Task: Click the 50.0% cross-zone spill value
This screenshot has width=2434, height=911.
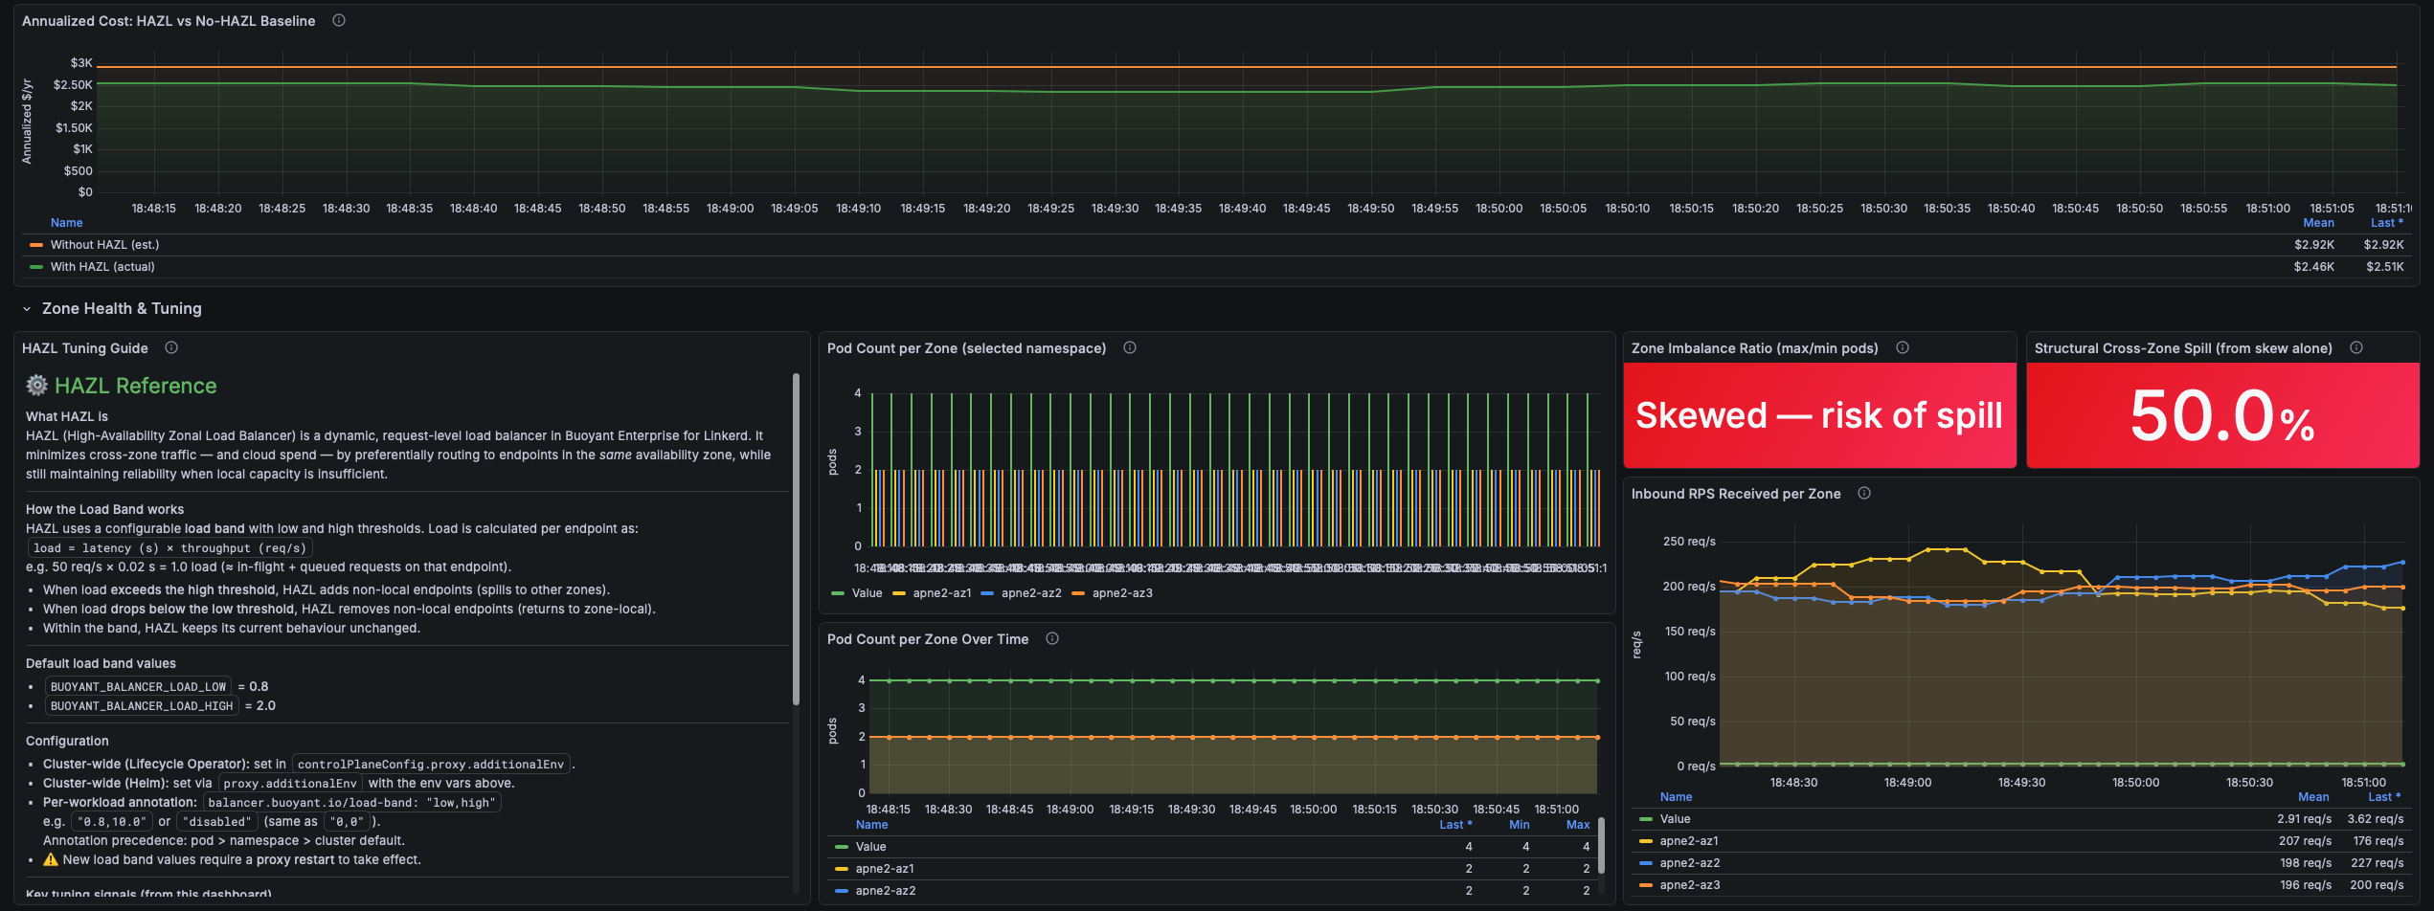Action: [x=2221, y=416]
